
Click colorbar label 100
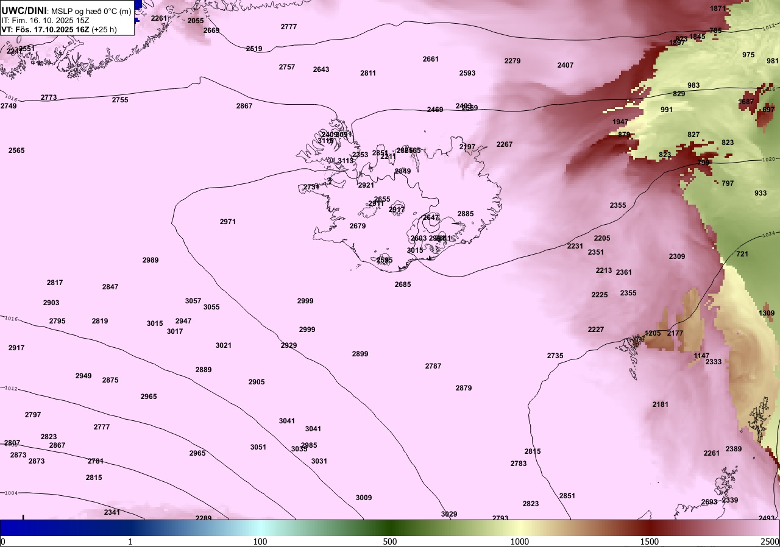260,542
